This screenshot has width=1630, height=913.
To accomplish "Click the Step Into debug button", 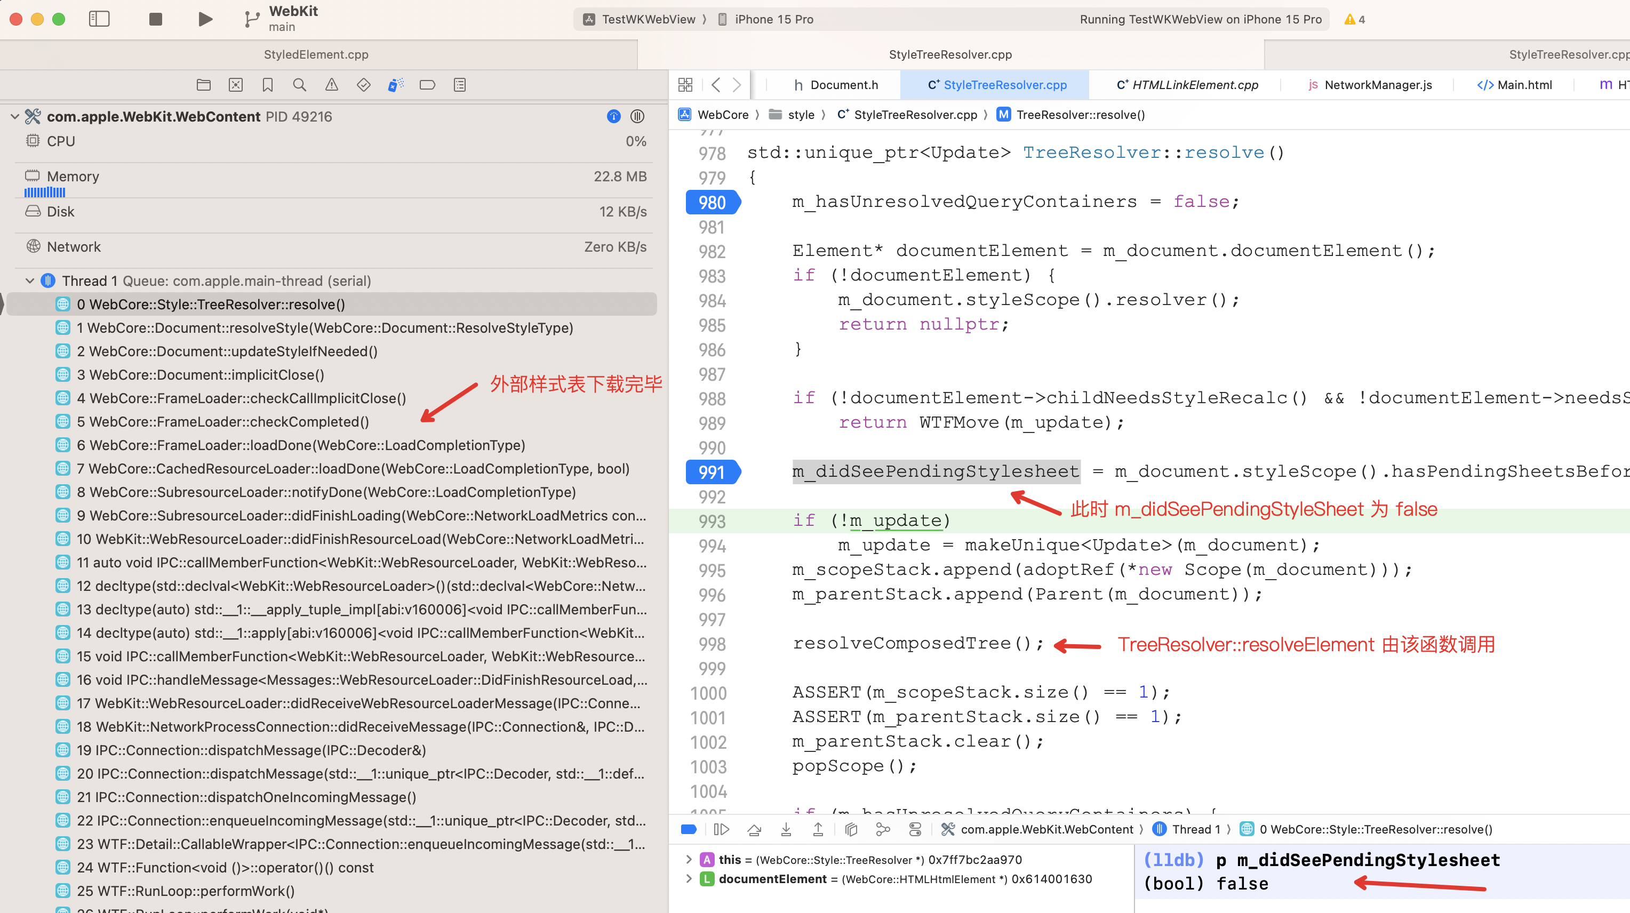I will coord(786,829).
